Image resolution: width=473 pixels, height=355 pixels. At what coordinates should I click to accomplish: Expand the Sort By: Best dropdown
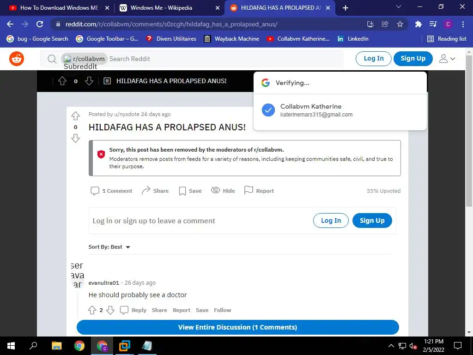[x=109, y=247]
